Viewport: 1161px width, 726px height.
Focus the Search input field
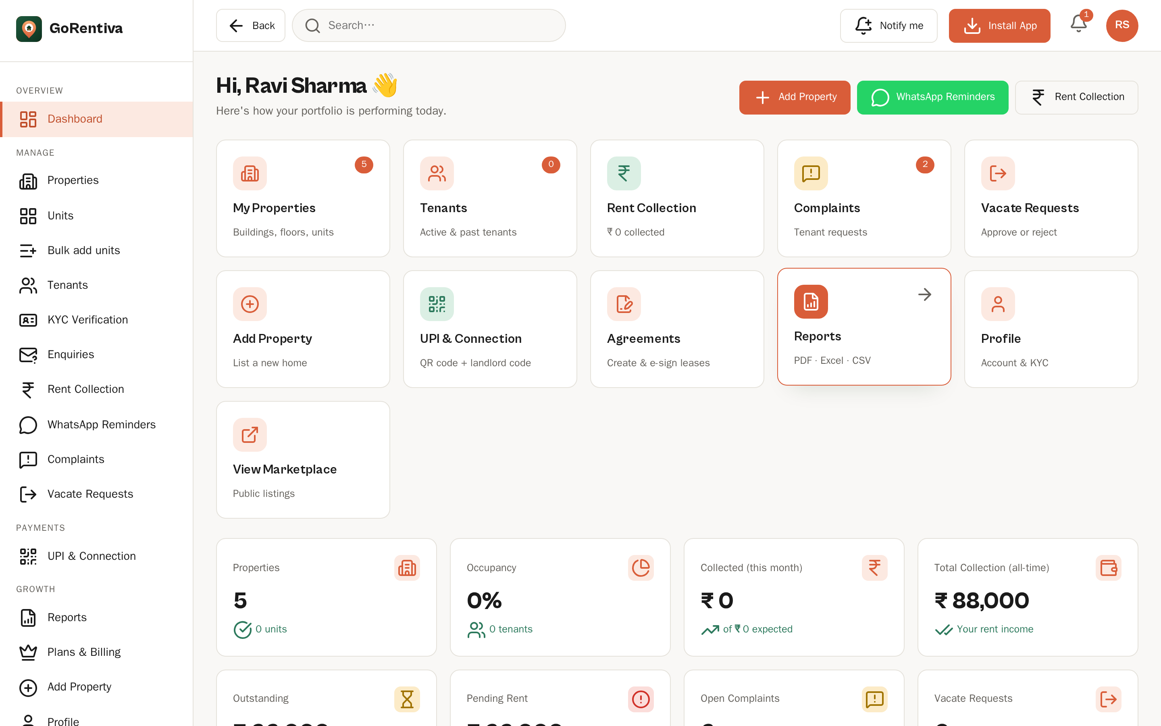(x=429, y=25)
